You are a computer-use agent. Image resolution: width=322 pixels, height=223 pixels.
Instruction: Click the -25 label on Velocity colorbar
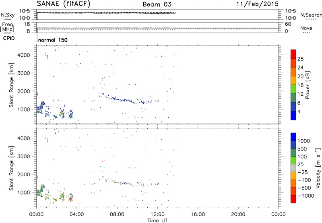303,172
